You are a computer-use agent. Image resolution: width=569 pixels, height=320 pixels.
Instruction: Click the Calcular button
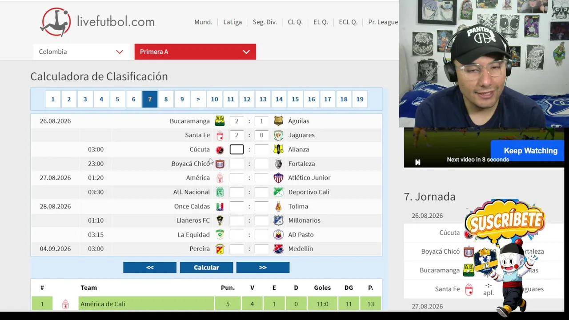(x=206, y=268)
